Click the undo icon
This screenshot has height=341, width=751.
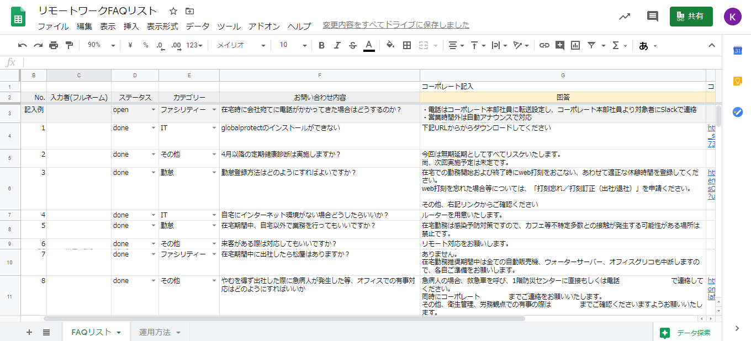23,45
